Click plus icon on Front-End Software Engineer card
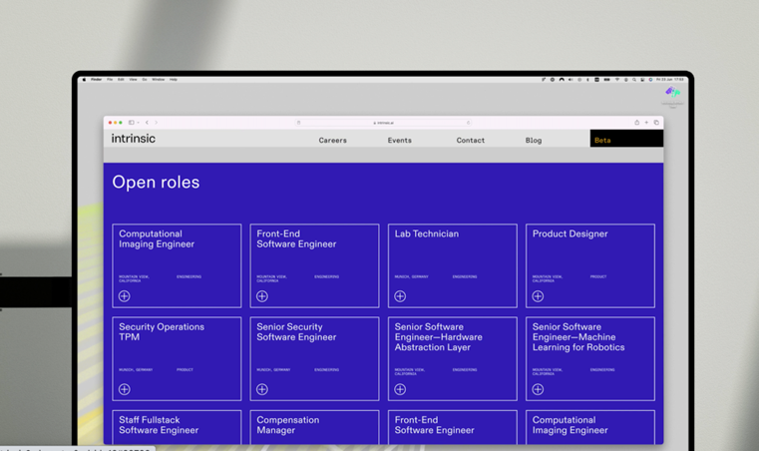 (x=262, y=296)
